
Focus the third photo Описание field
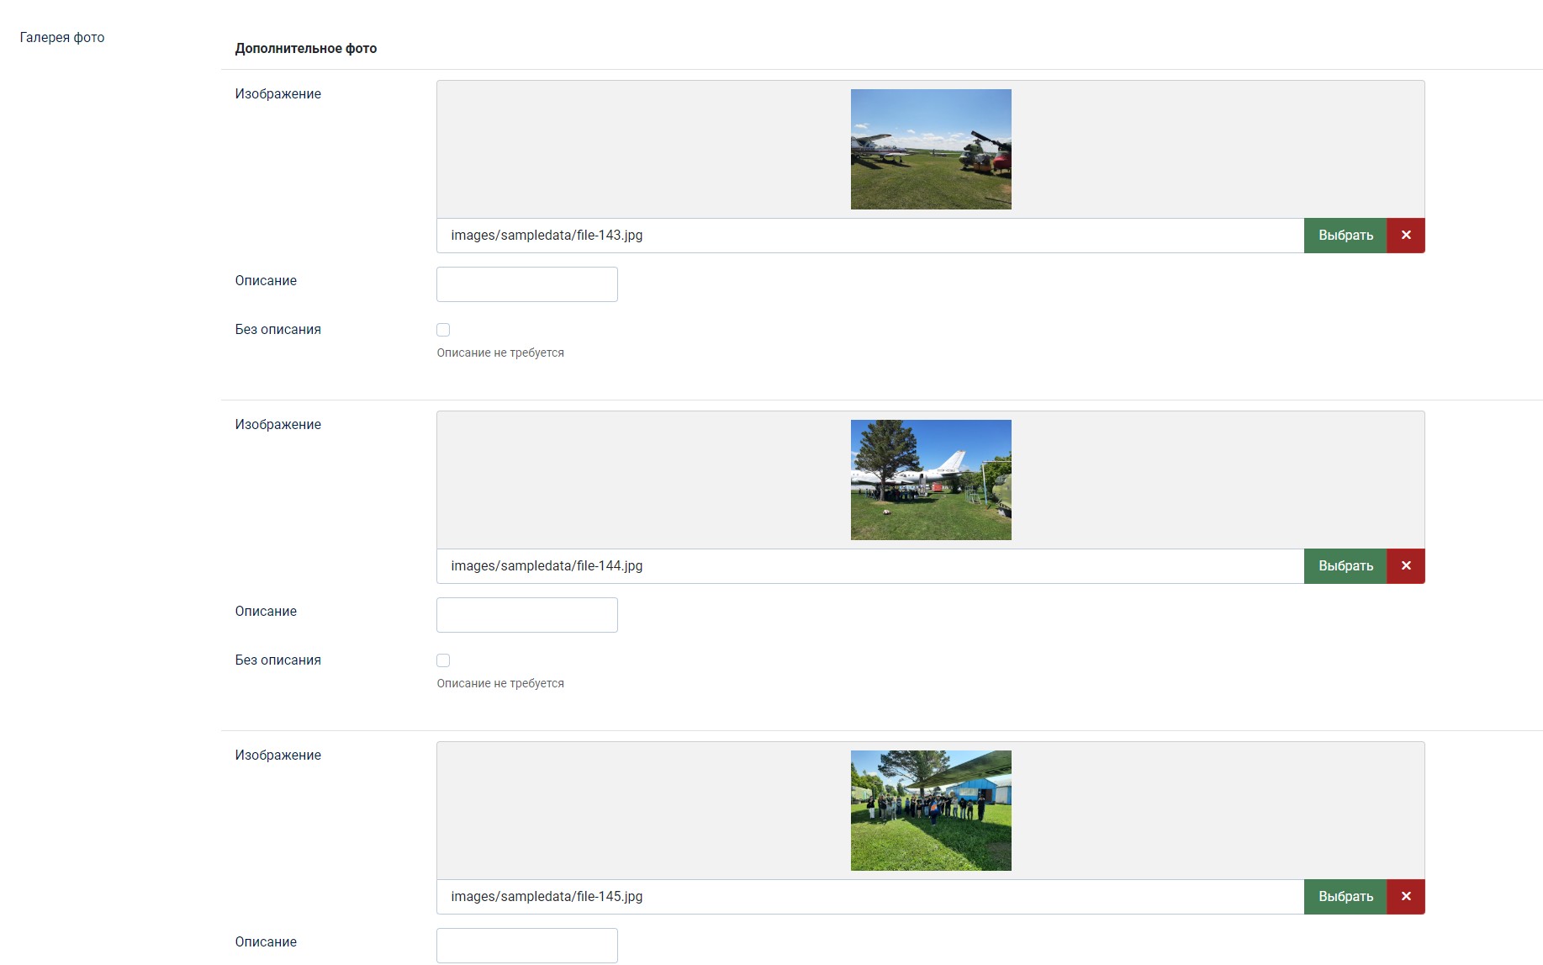coord(526,946)
